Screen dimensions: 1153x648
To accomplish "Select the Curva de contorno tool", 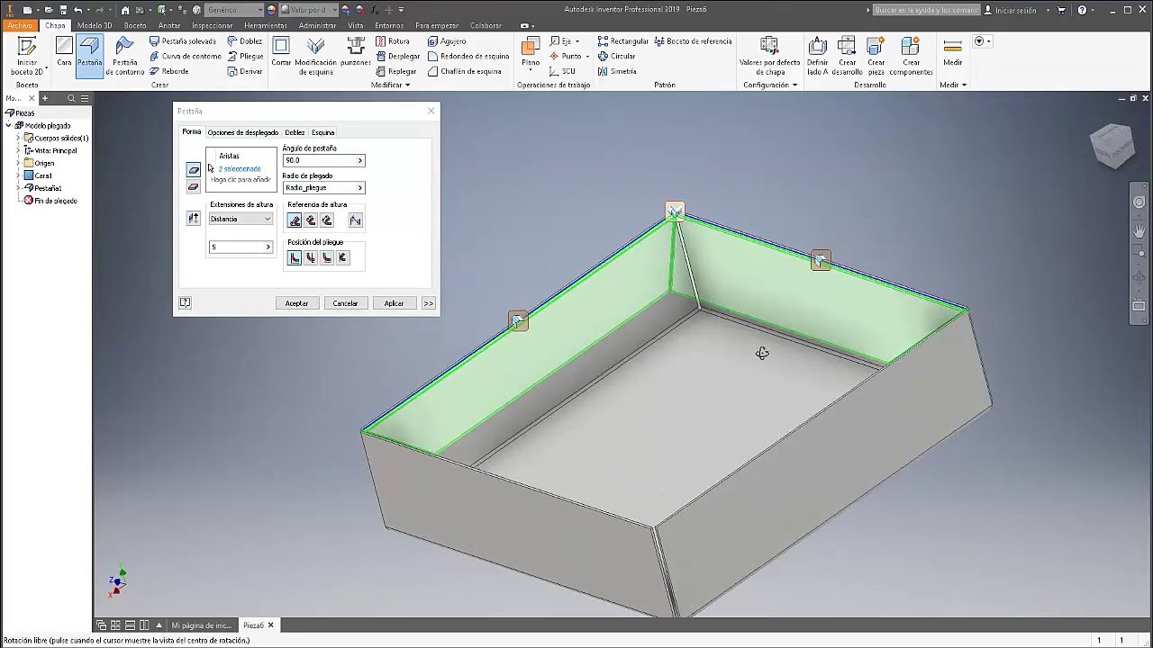I will click(186, 56).
